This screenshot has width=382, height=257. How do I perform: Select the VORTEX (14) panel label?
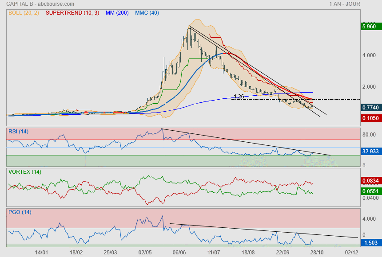click(24, 171)
